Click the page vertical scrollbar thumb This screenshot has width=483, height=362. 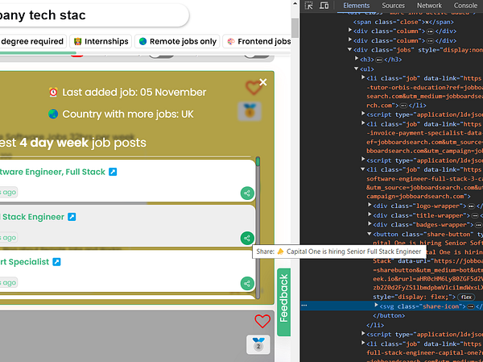295,28
